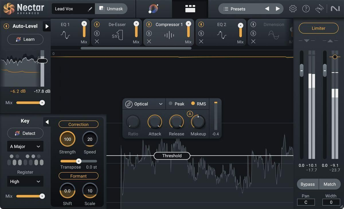Select the Dimension module tab

click(273, 25)
